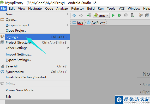
Task: Run the app with green play icon
Action: coord(113,15)
